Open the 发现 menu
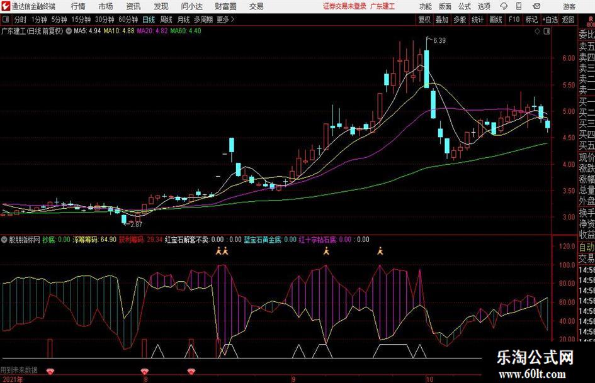 (x=161, y=6)
